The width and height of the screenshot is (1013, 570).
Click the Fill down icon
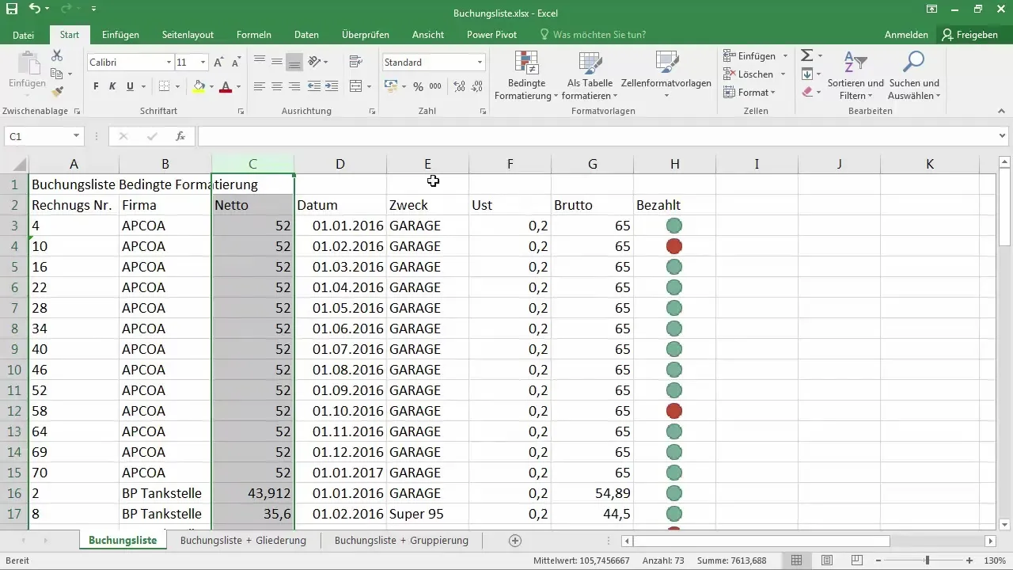pyautogui.click(x=807, y=74)
